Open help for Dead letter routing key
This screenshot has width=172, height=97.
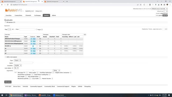click(x=50, y=75)
